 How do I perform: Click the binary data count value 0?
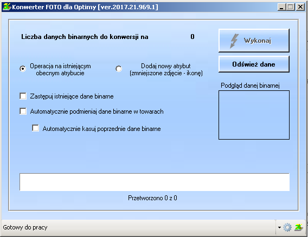193,37
